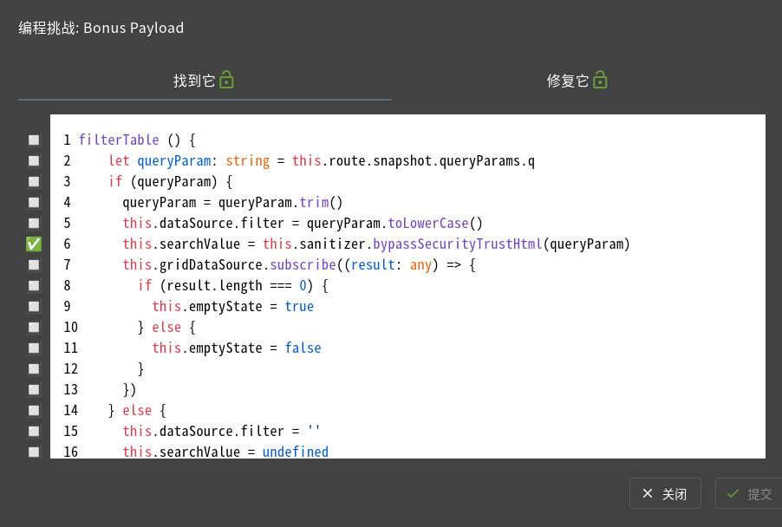The width and height of the screenshot is (782, 527).
Task: Submit the answer with 提交 button
Action: tap(748, 493)
